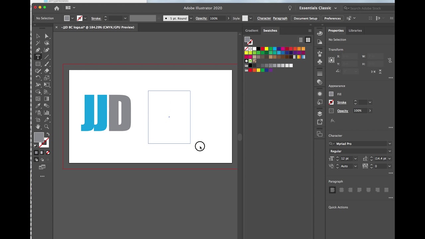Toggle constrain width and height proportions

coord(390,60)
